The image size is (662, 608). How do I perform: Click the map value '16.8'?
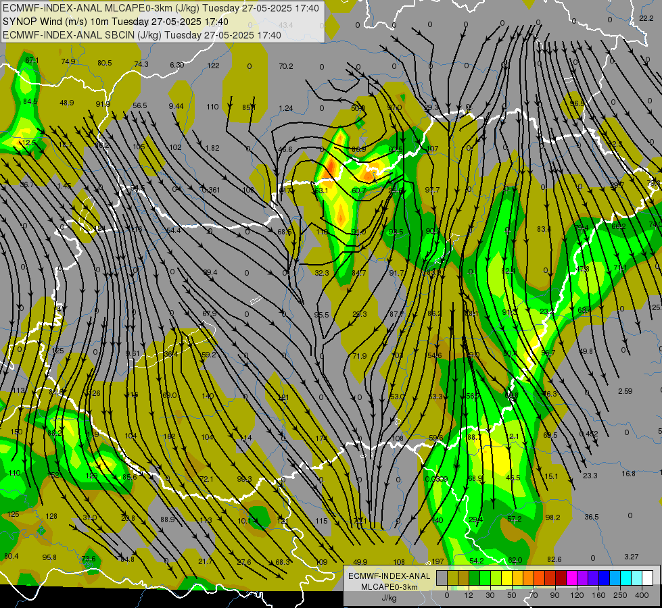point(629,474)
